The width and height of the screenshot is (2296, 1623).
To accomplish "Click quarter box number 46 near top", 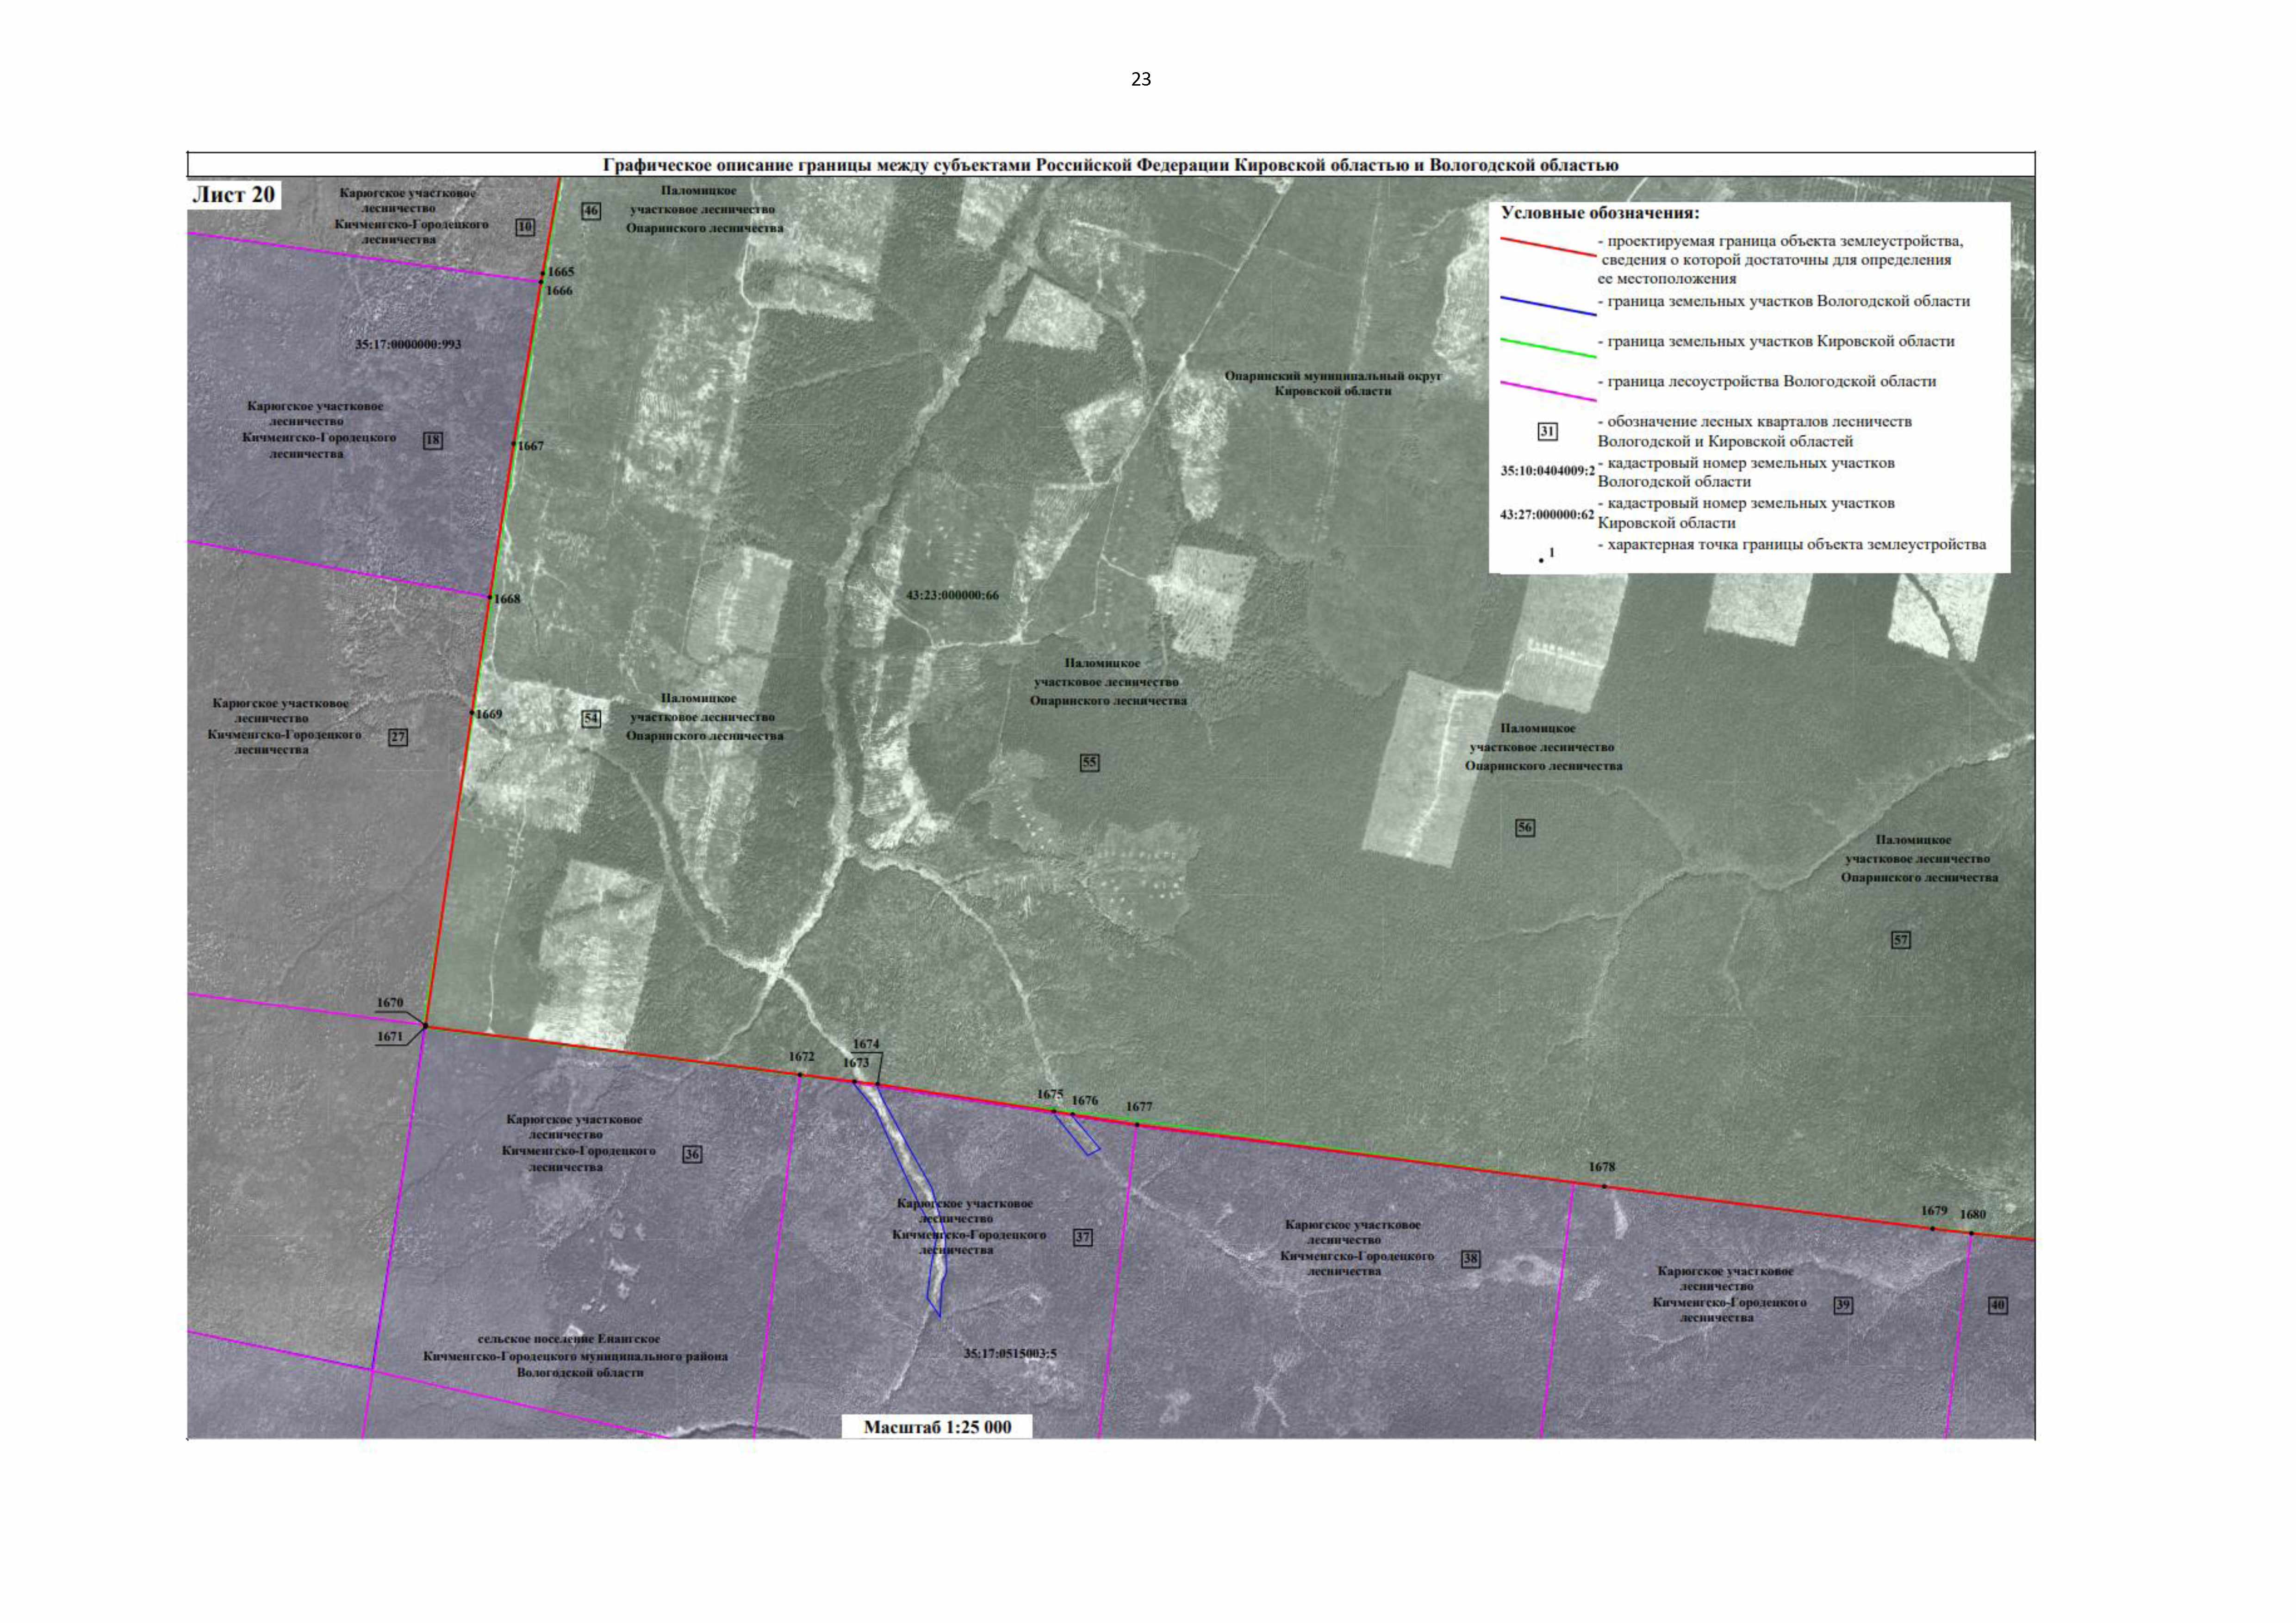I will pyautogui.click(x=592, y=210).
